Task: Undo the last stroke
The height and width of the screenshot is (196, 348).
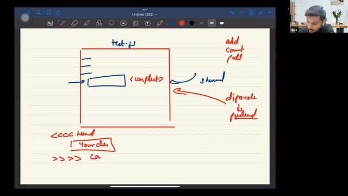Action: [232, 13]
